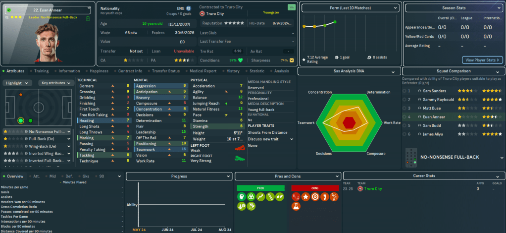Click the green right-foot boot icon
This screenshot has height=233, width=506.
[x=240, y=158]
